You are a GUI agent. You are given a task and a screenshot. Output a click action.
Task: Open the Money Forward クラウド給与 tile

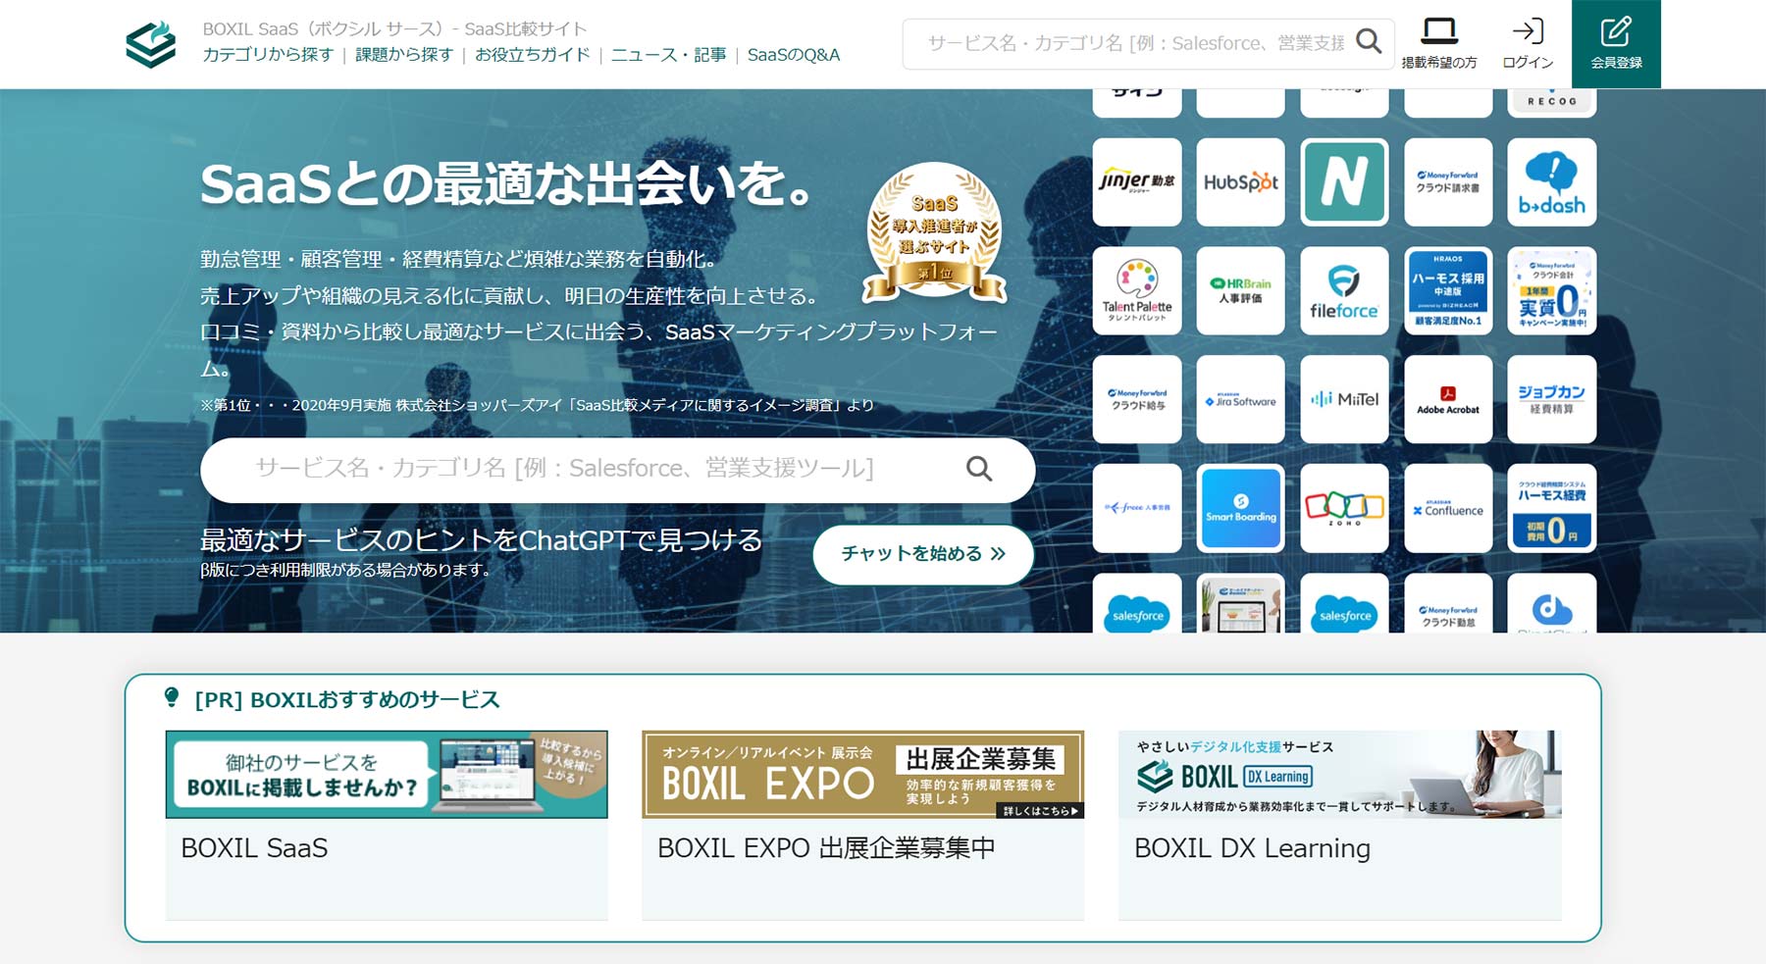pos(1137,399)
